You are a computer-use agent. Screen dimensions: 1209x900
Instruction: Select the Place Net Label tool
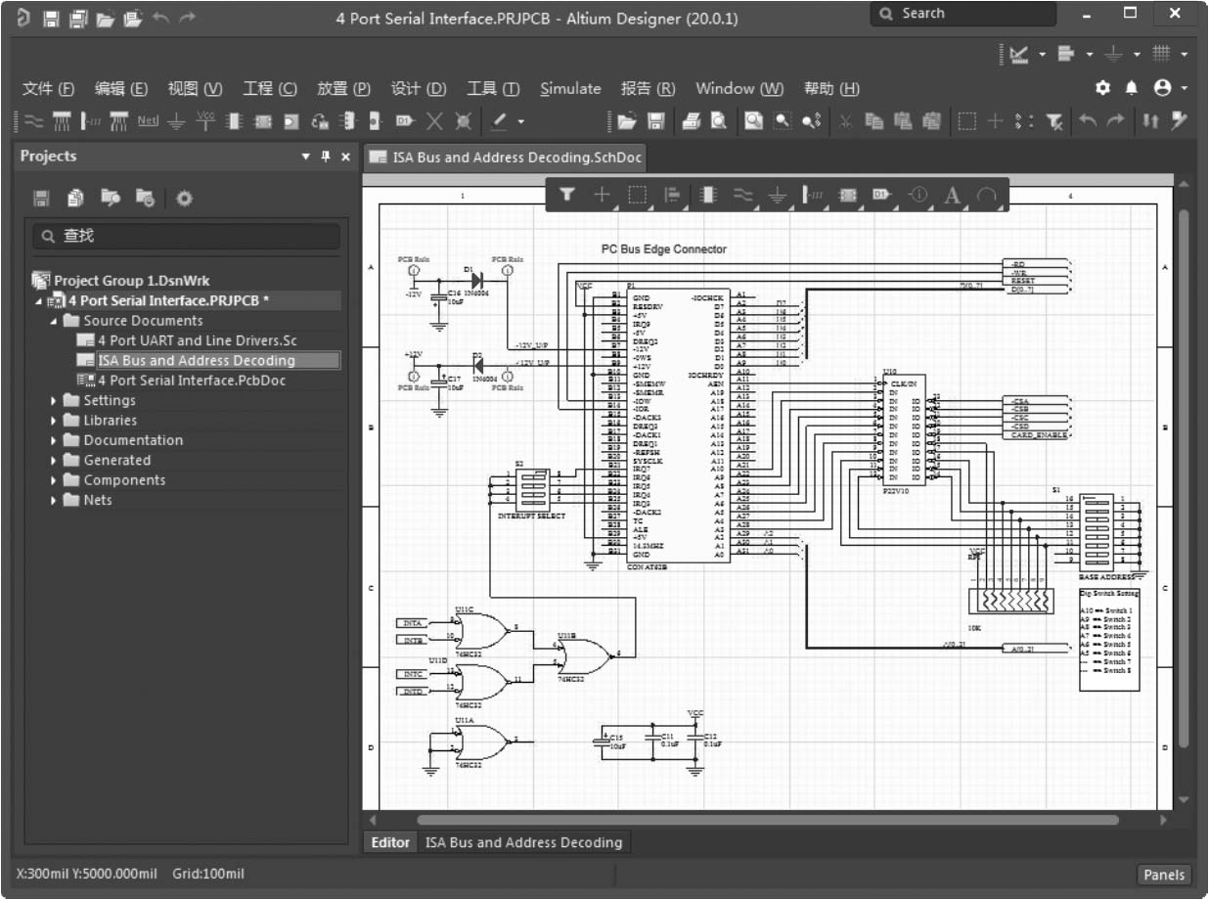(x=148, y=121)
